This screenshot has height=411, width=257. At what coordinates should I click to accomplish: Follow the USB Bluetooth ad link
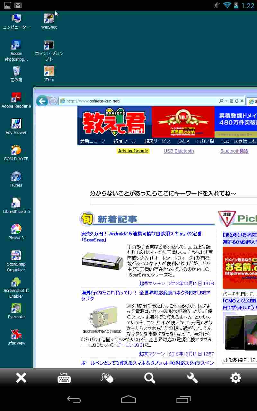coord(179,151)
